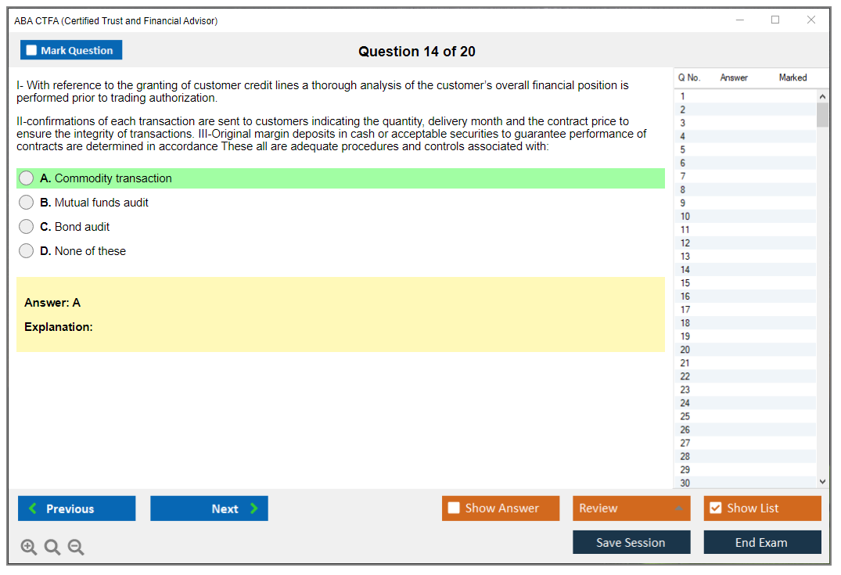Choose option B Mutual funds audit

tap(27, 203)
